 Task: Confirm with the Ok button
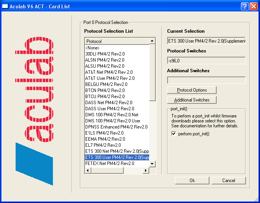pos(192,180)
